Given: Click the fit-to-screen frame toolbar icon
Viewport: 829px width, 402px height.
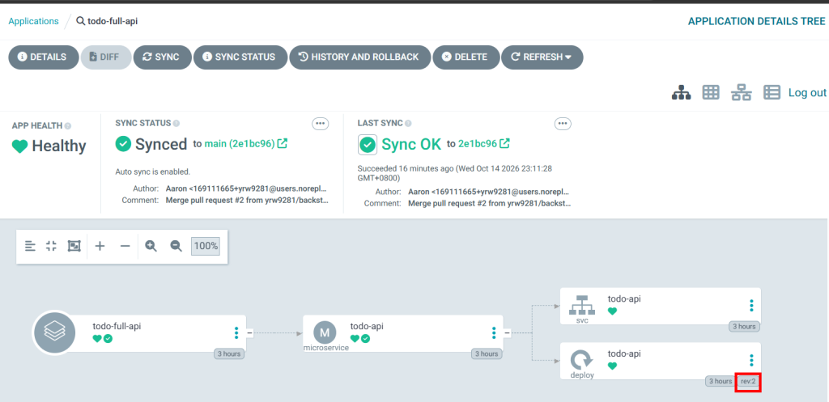Looking at the screenshot, I should (x=74, y=246).
